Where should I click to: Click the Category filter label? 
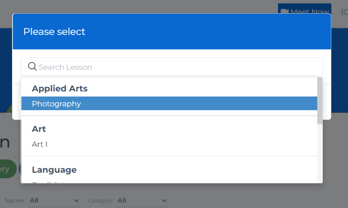pos(101,201)
